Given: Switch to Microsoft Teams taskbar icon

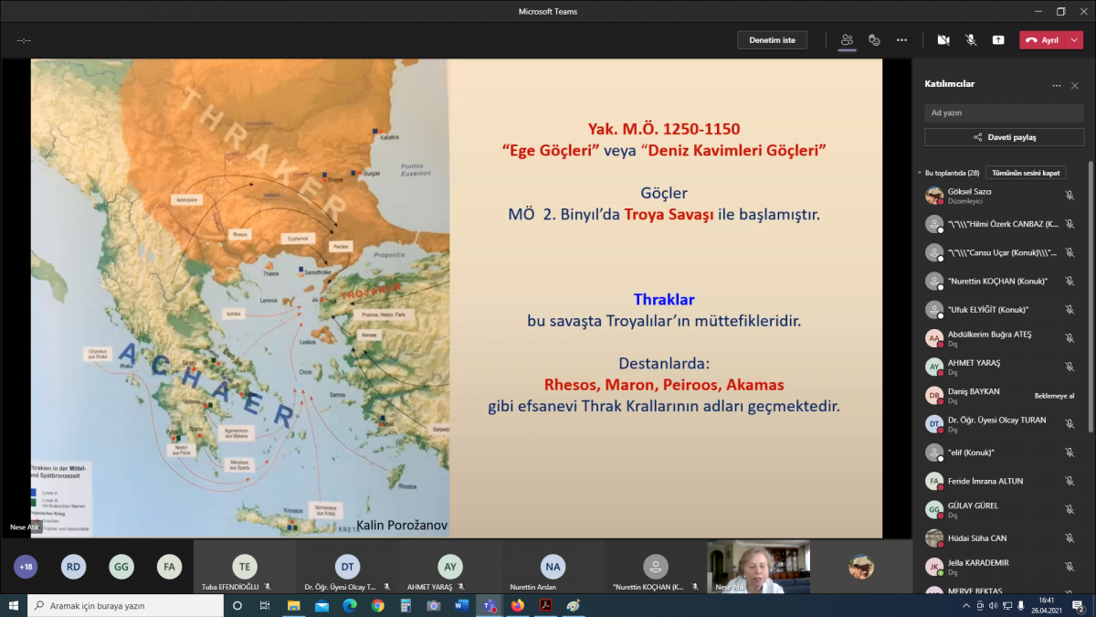Looking at the screenshot, I should (x=489, y=605).
